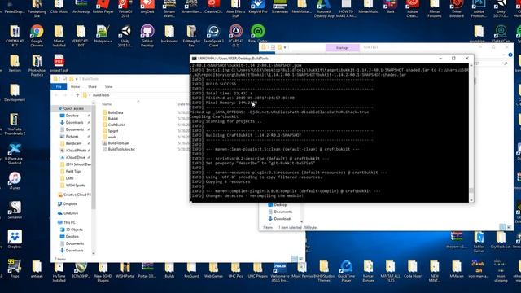This screenshot has width=521, height=293.
Task: Open Share ribbon tab in BuildTools explorer
Action: pos(92,87)
